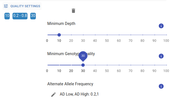The width and height of the screenshot is (173, 108).
Task: Click the trash delete icon
Action: (x=73, y=11)
